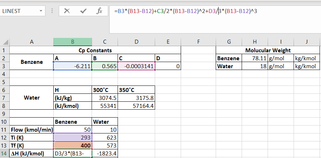321x158 pixels.
Task: Select column H header
Action: point(255,42)
